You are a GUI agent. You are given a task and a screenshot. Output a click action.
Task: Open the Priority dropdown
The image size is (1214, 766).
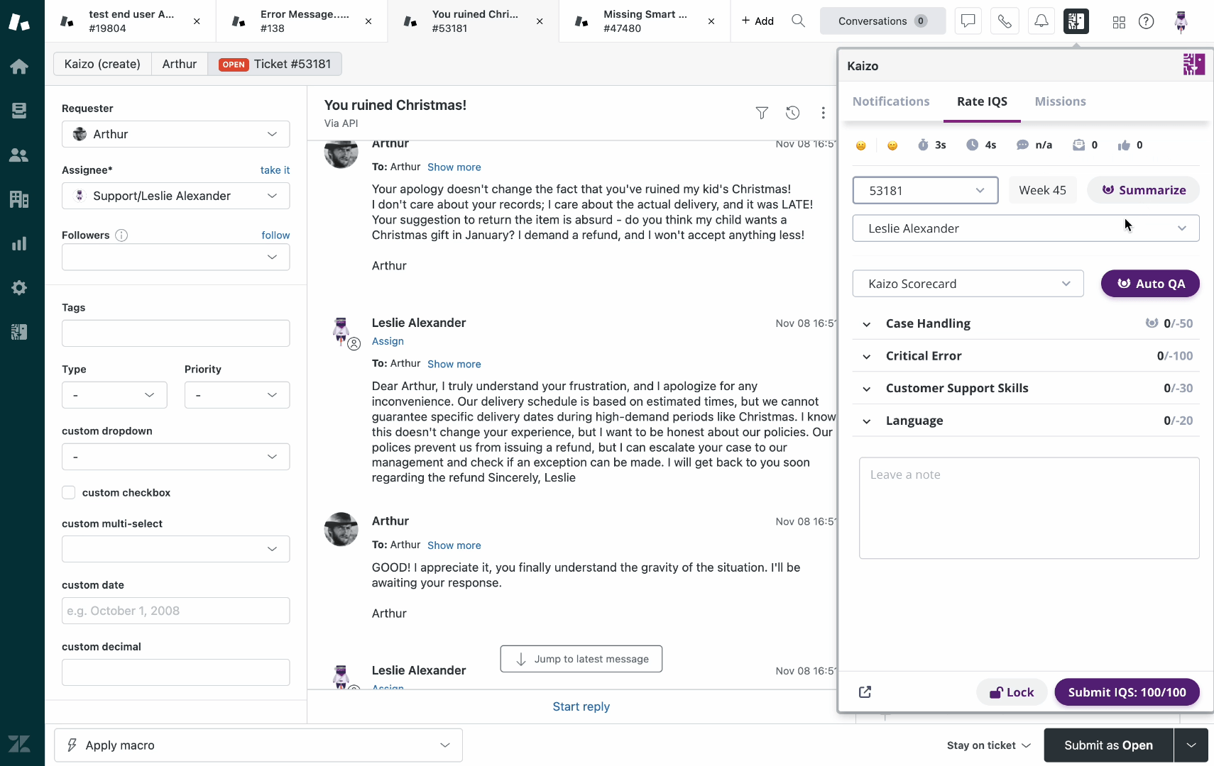coord(237,395)
